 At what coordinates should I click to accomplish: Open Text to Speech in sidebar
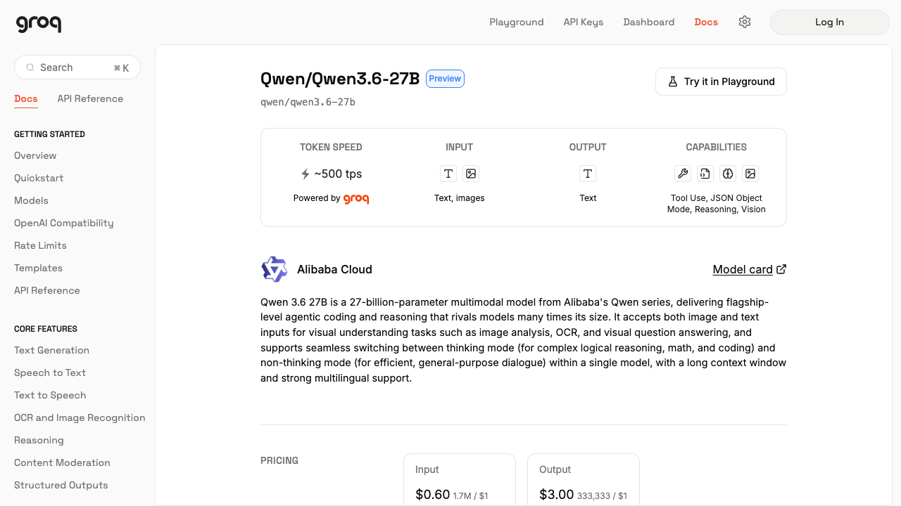click(x=50, y=395)
